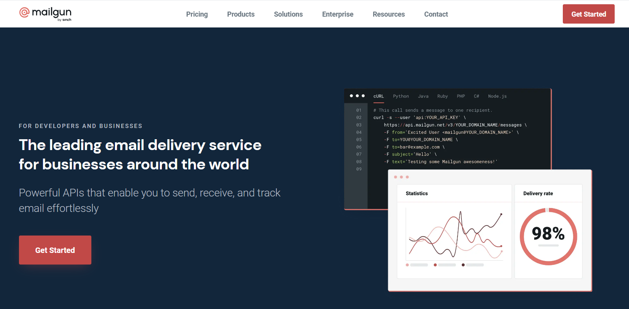Viewport: 629px width, 309px height.
Task: Switch to the PHP code tab
Action: click(x=461, y=96)
